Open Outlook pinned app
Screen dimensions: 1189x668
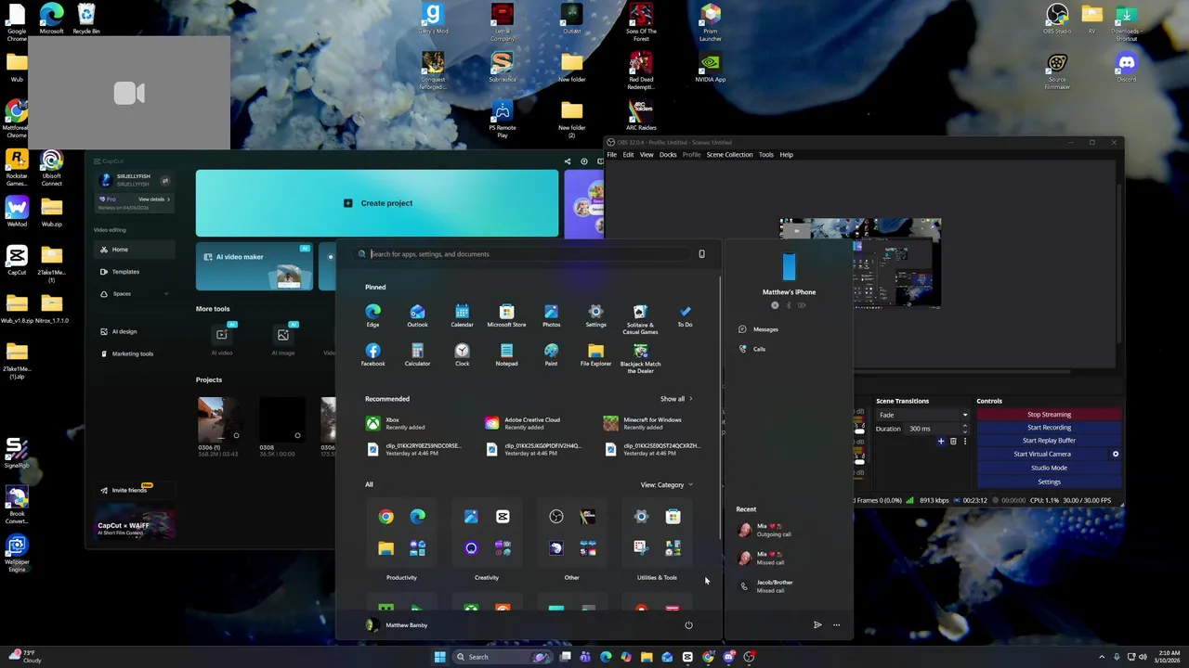coord(417,315)
